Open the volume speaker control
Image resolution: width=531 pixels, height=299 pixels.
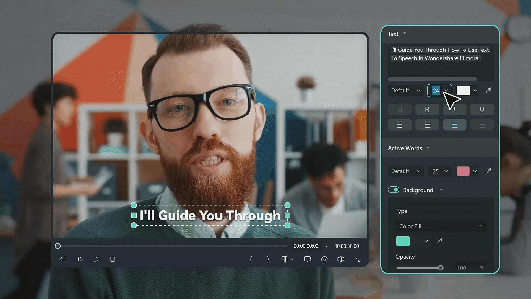point(341,259)
